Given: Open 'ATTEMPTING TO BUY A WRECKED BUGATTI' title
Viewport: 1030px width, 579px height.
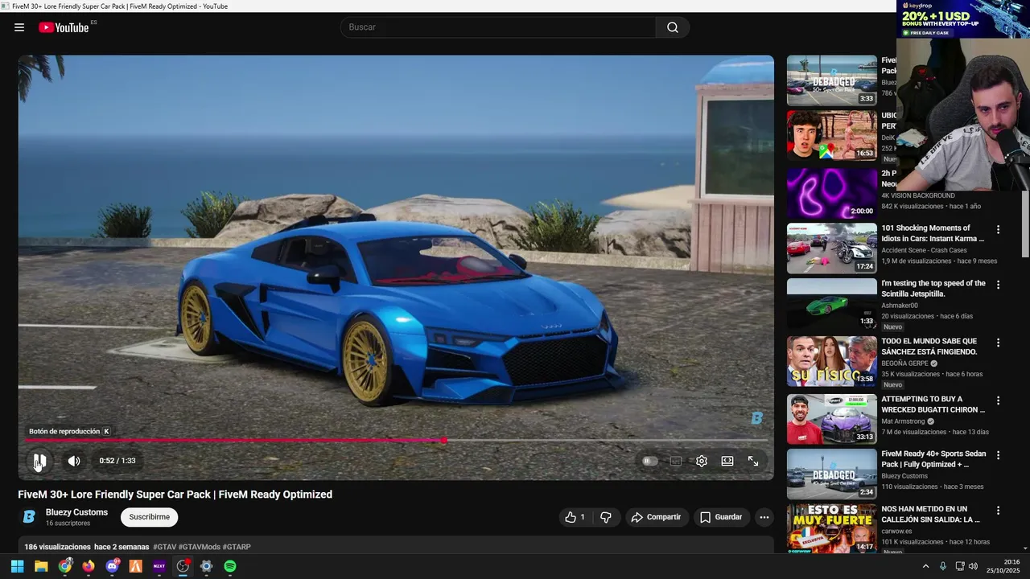Looking at the screenshot, I should coord(933,404).
